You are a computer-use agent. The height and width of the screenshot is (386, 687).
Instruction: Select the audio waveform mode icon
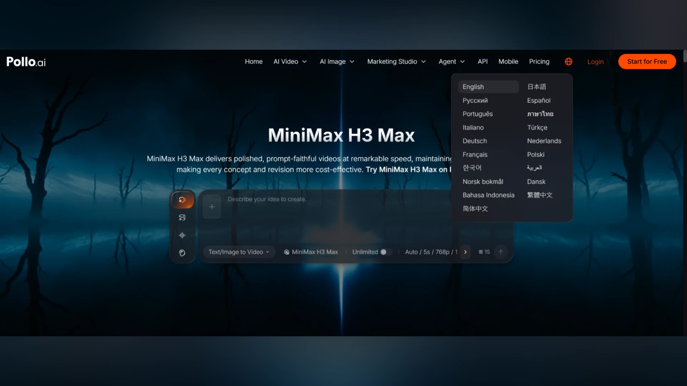click(x=182, y=235)
